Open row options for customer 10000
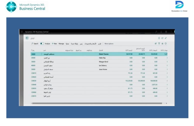The height and width of the screenshot is (126, 194). coord(41,54)
